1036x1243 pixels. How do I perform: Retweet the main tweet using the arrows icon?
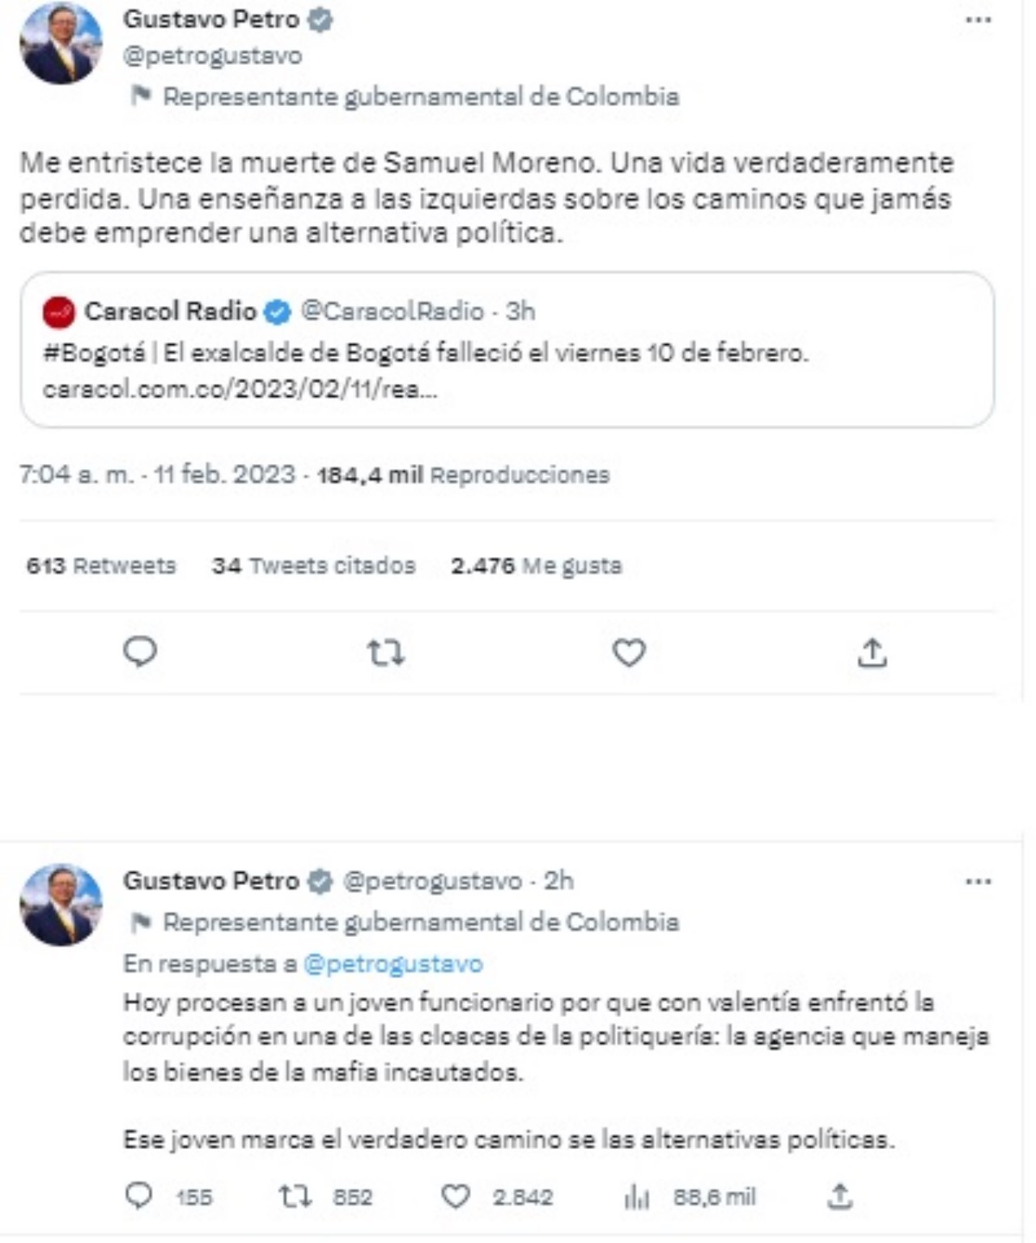tap(385, 653)
